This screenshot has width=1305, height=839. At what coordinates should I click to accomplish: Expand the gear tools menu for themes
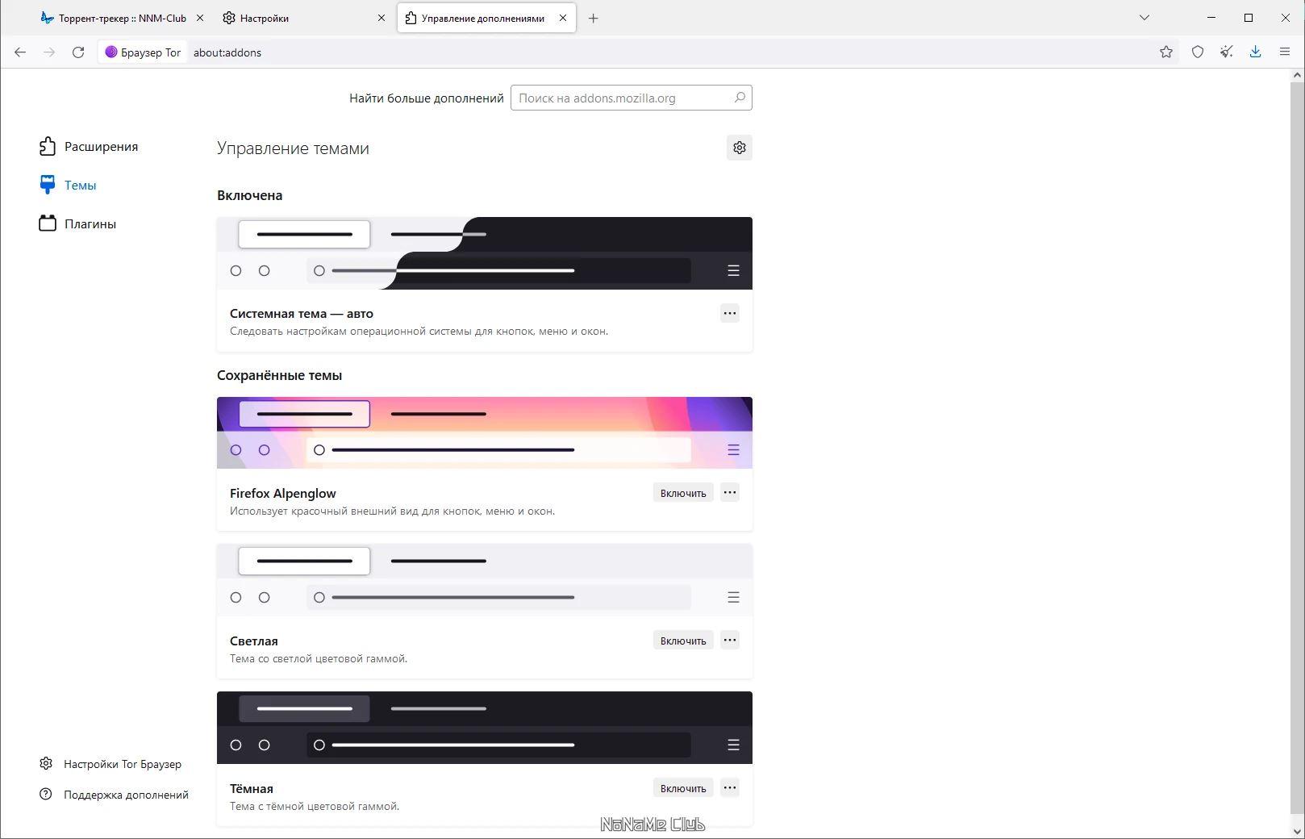740,148
